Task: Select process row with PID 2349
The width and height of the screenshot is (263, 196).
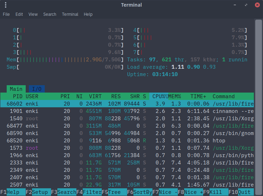Action: pos(127,170)
